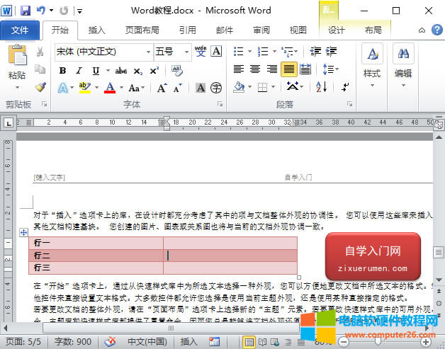Click the Copy icon in clipboard group
445x349 pixels.
(x=40, y=69)
